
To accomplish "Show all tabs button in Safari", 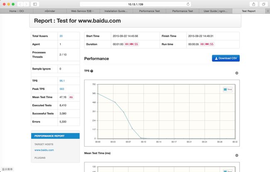I will [264, 4].
